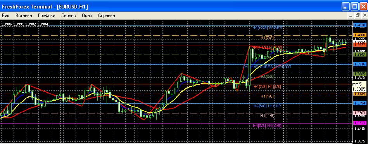This screenshot has width=368, height=144.
Task: Select the 'H1[7/8]' level label
Action: pos(267,38)
